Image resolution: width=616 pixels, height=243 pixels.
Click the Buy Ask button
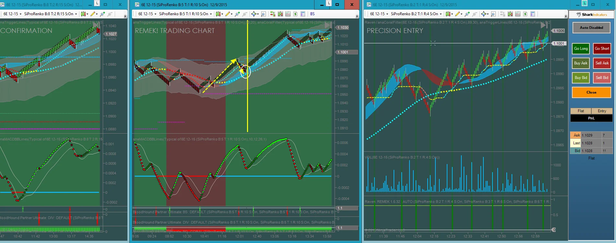click(x=581, y=63)
